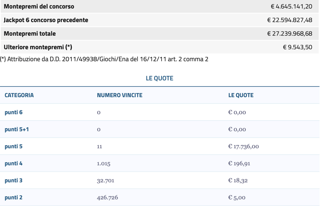Select the € 22.594.827,48 jackpot value
The image size is (320, 206).
[x=289, y=20]
